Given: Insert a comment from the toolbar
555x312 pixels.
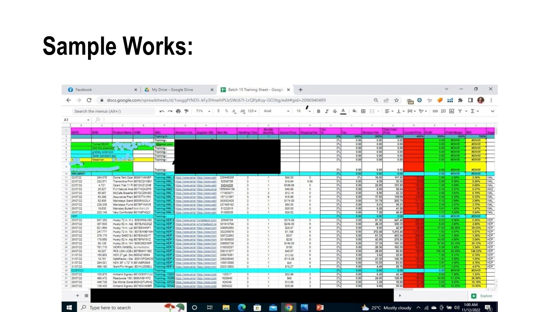Looking at the screenshot, I should point(443,111).
